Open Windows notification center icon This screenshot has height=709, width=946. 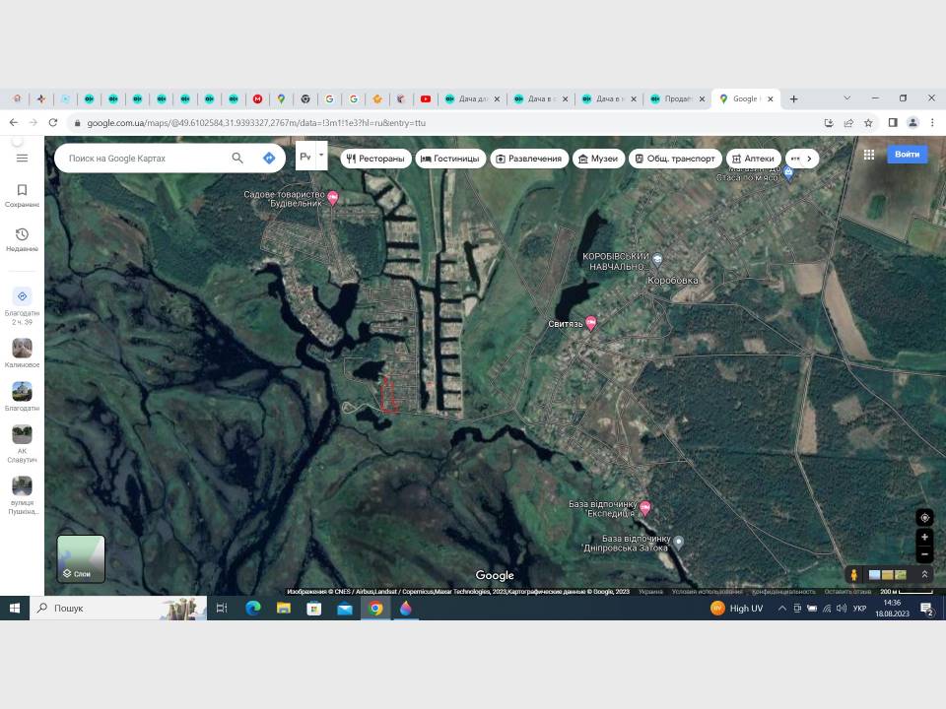[x=926, y=609]
